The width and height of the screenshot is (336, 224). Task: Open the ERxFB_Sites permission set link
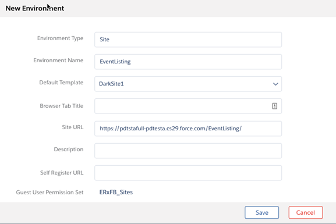point(116,192)
